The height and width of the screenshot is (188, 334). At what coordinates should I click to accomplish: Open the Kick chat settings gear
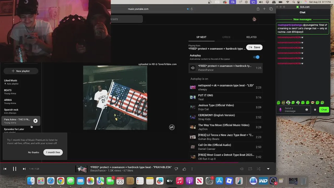point(315,110)
